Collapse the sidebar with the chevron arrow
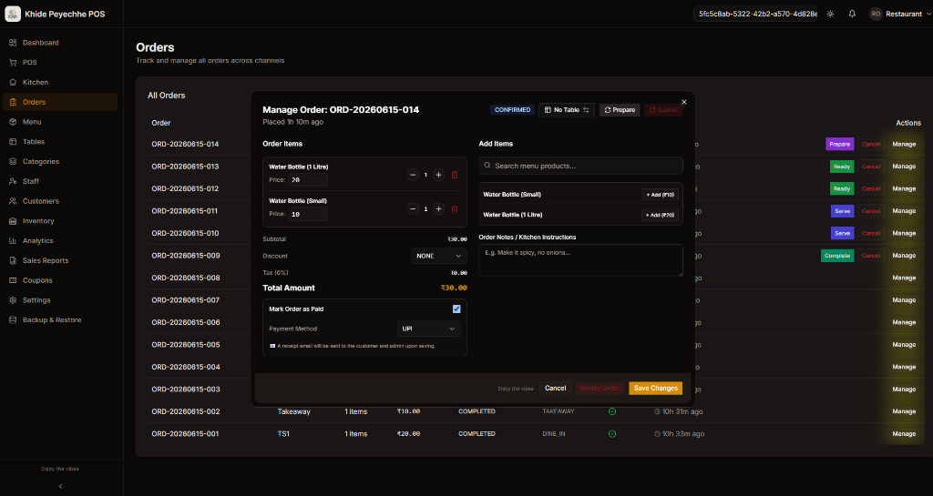 pos(60,486)
